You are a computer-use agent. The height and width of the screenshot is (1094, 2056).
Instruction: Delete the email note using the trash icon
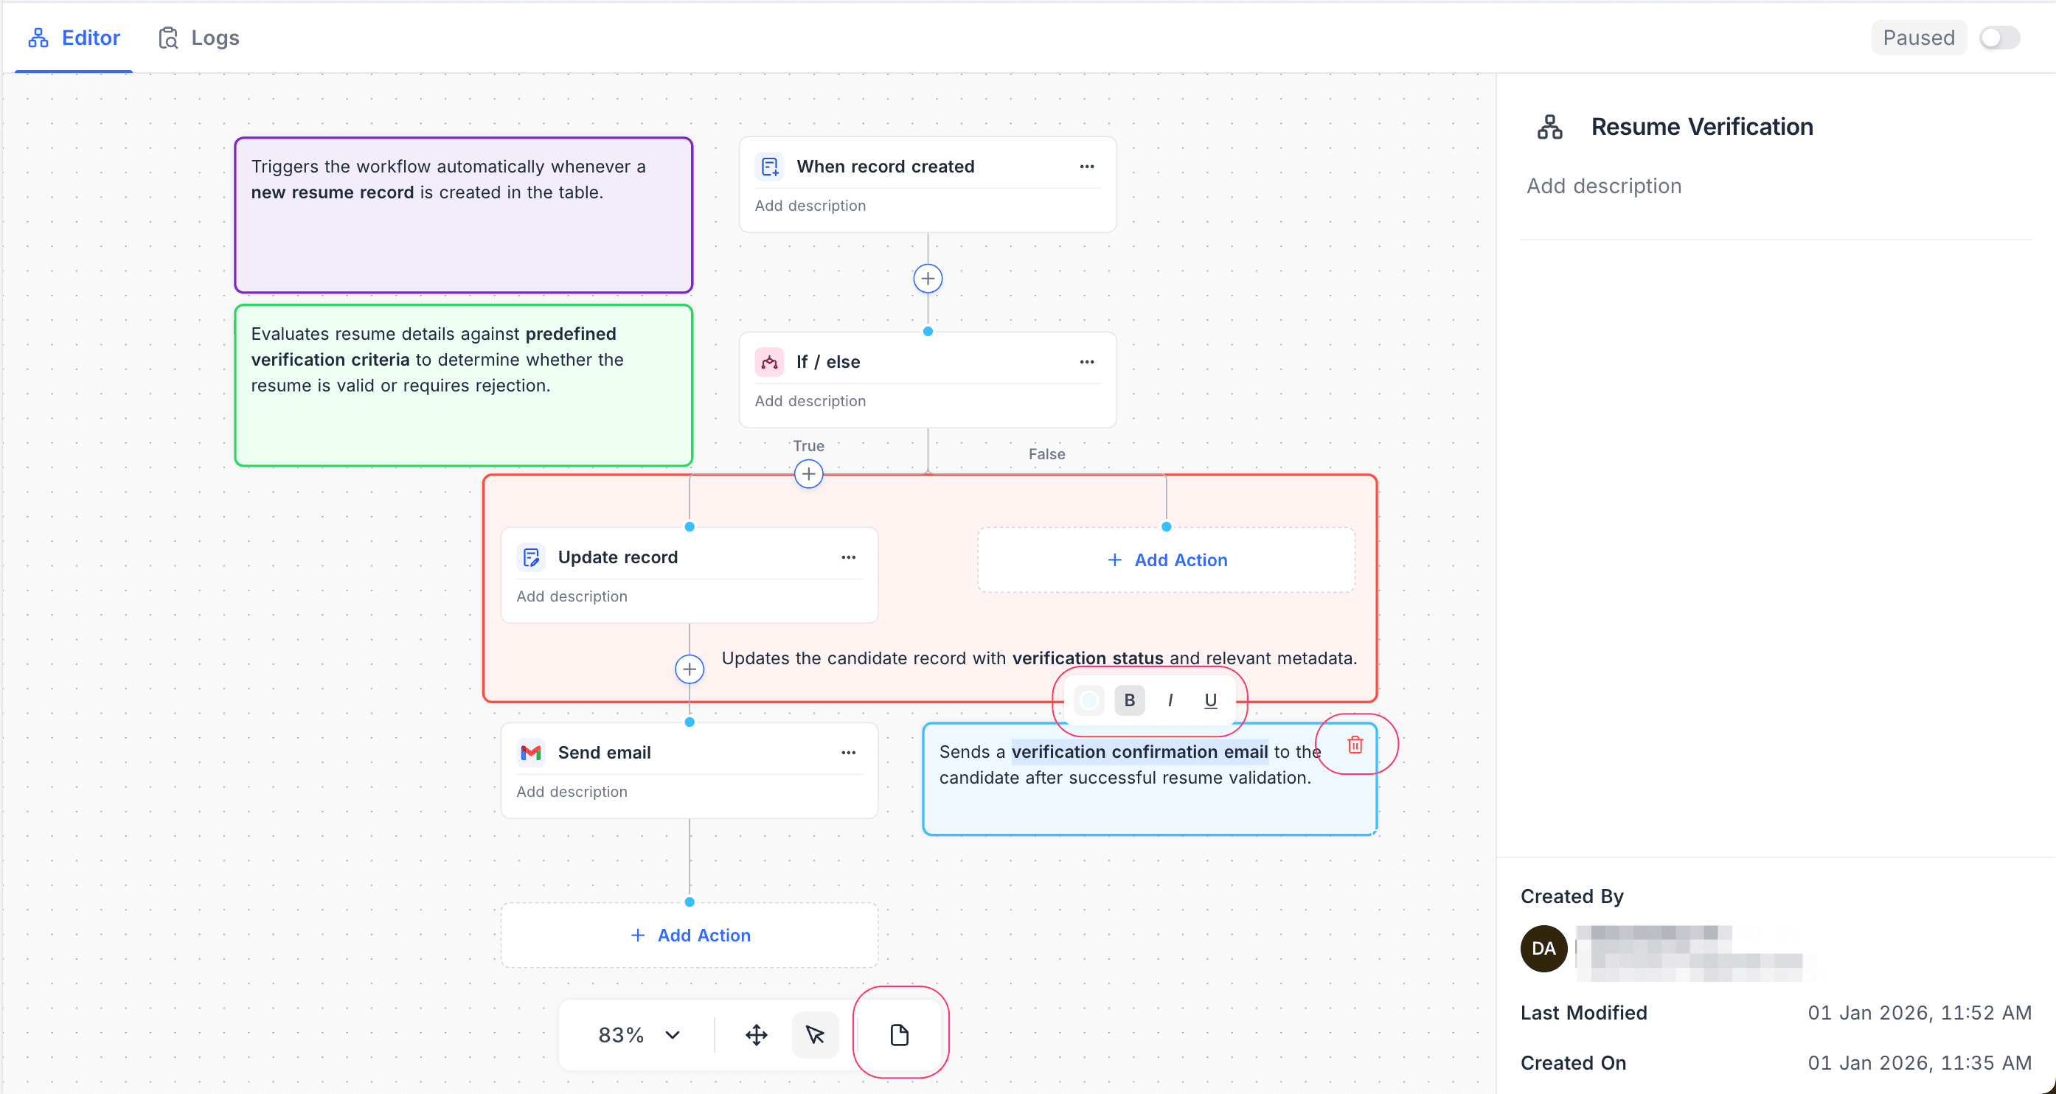[1355, 745]
